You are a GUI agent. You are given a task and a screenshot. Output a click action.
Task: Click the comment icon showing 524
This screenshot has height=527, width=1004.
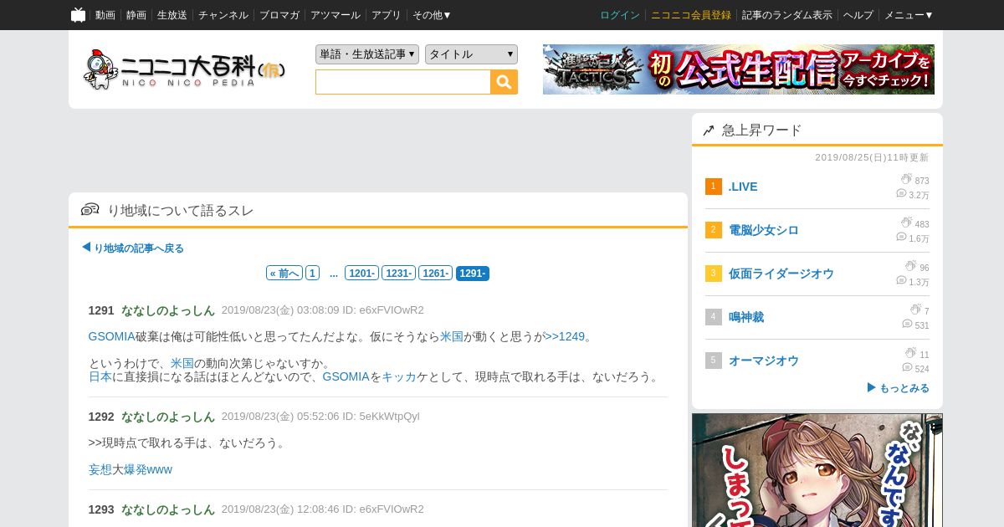pos(907,367)
